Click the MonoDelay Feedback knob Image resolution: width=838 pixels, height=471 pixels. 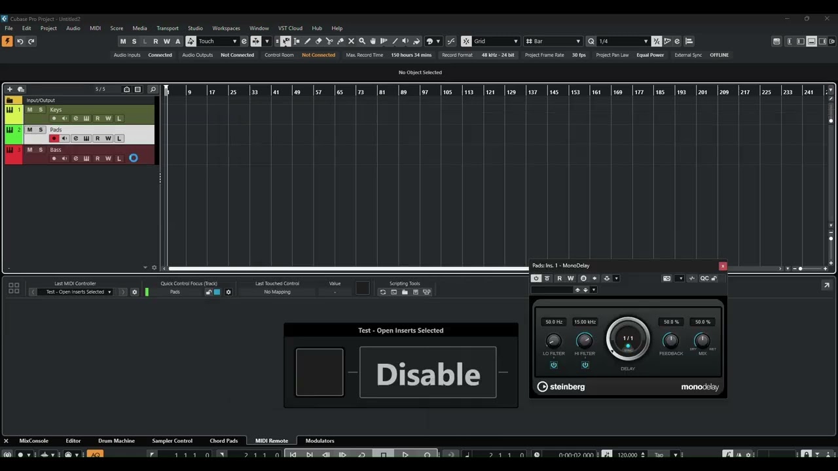pos(670,340)
